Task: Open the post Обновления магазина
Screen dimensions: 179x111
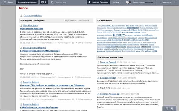Action: pyautogui.click(x=32, y=29)
